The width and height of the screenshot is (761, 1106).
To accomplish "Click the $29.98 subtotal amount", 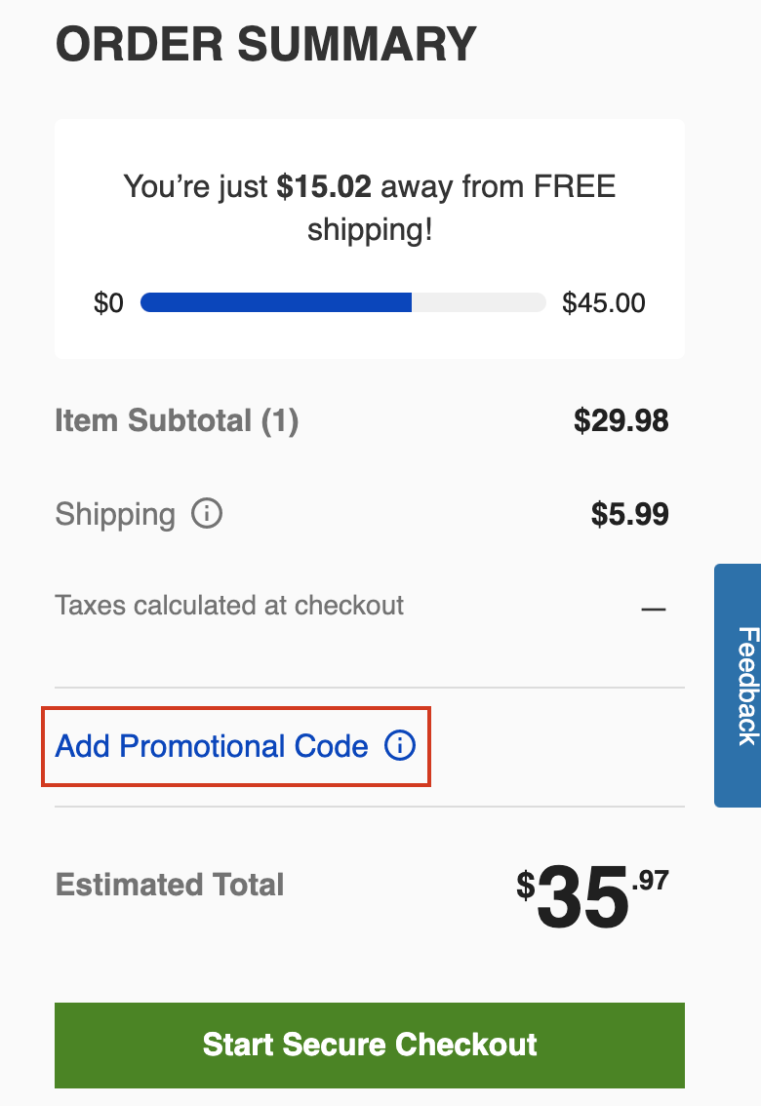I will 621,421.
